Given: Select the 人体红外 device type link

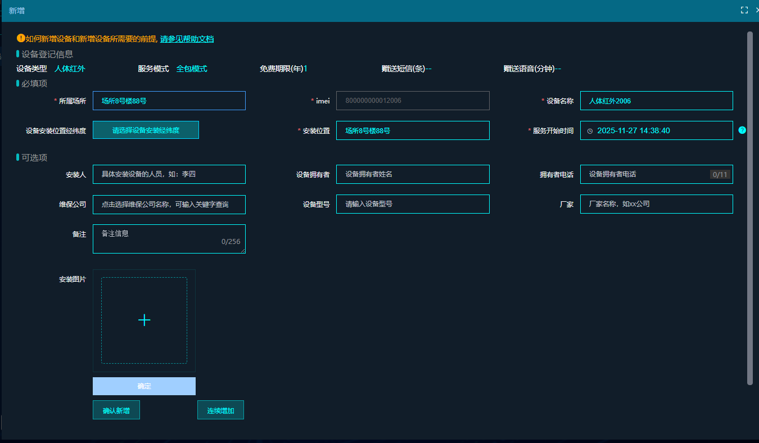Looking at the screenshot, I should tap(65, 68).
